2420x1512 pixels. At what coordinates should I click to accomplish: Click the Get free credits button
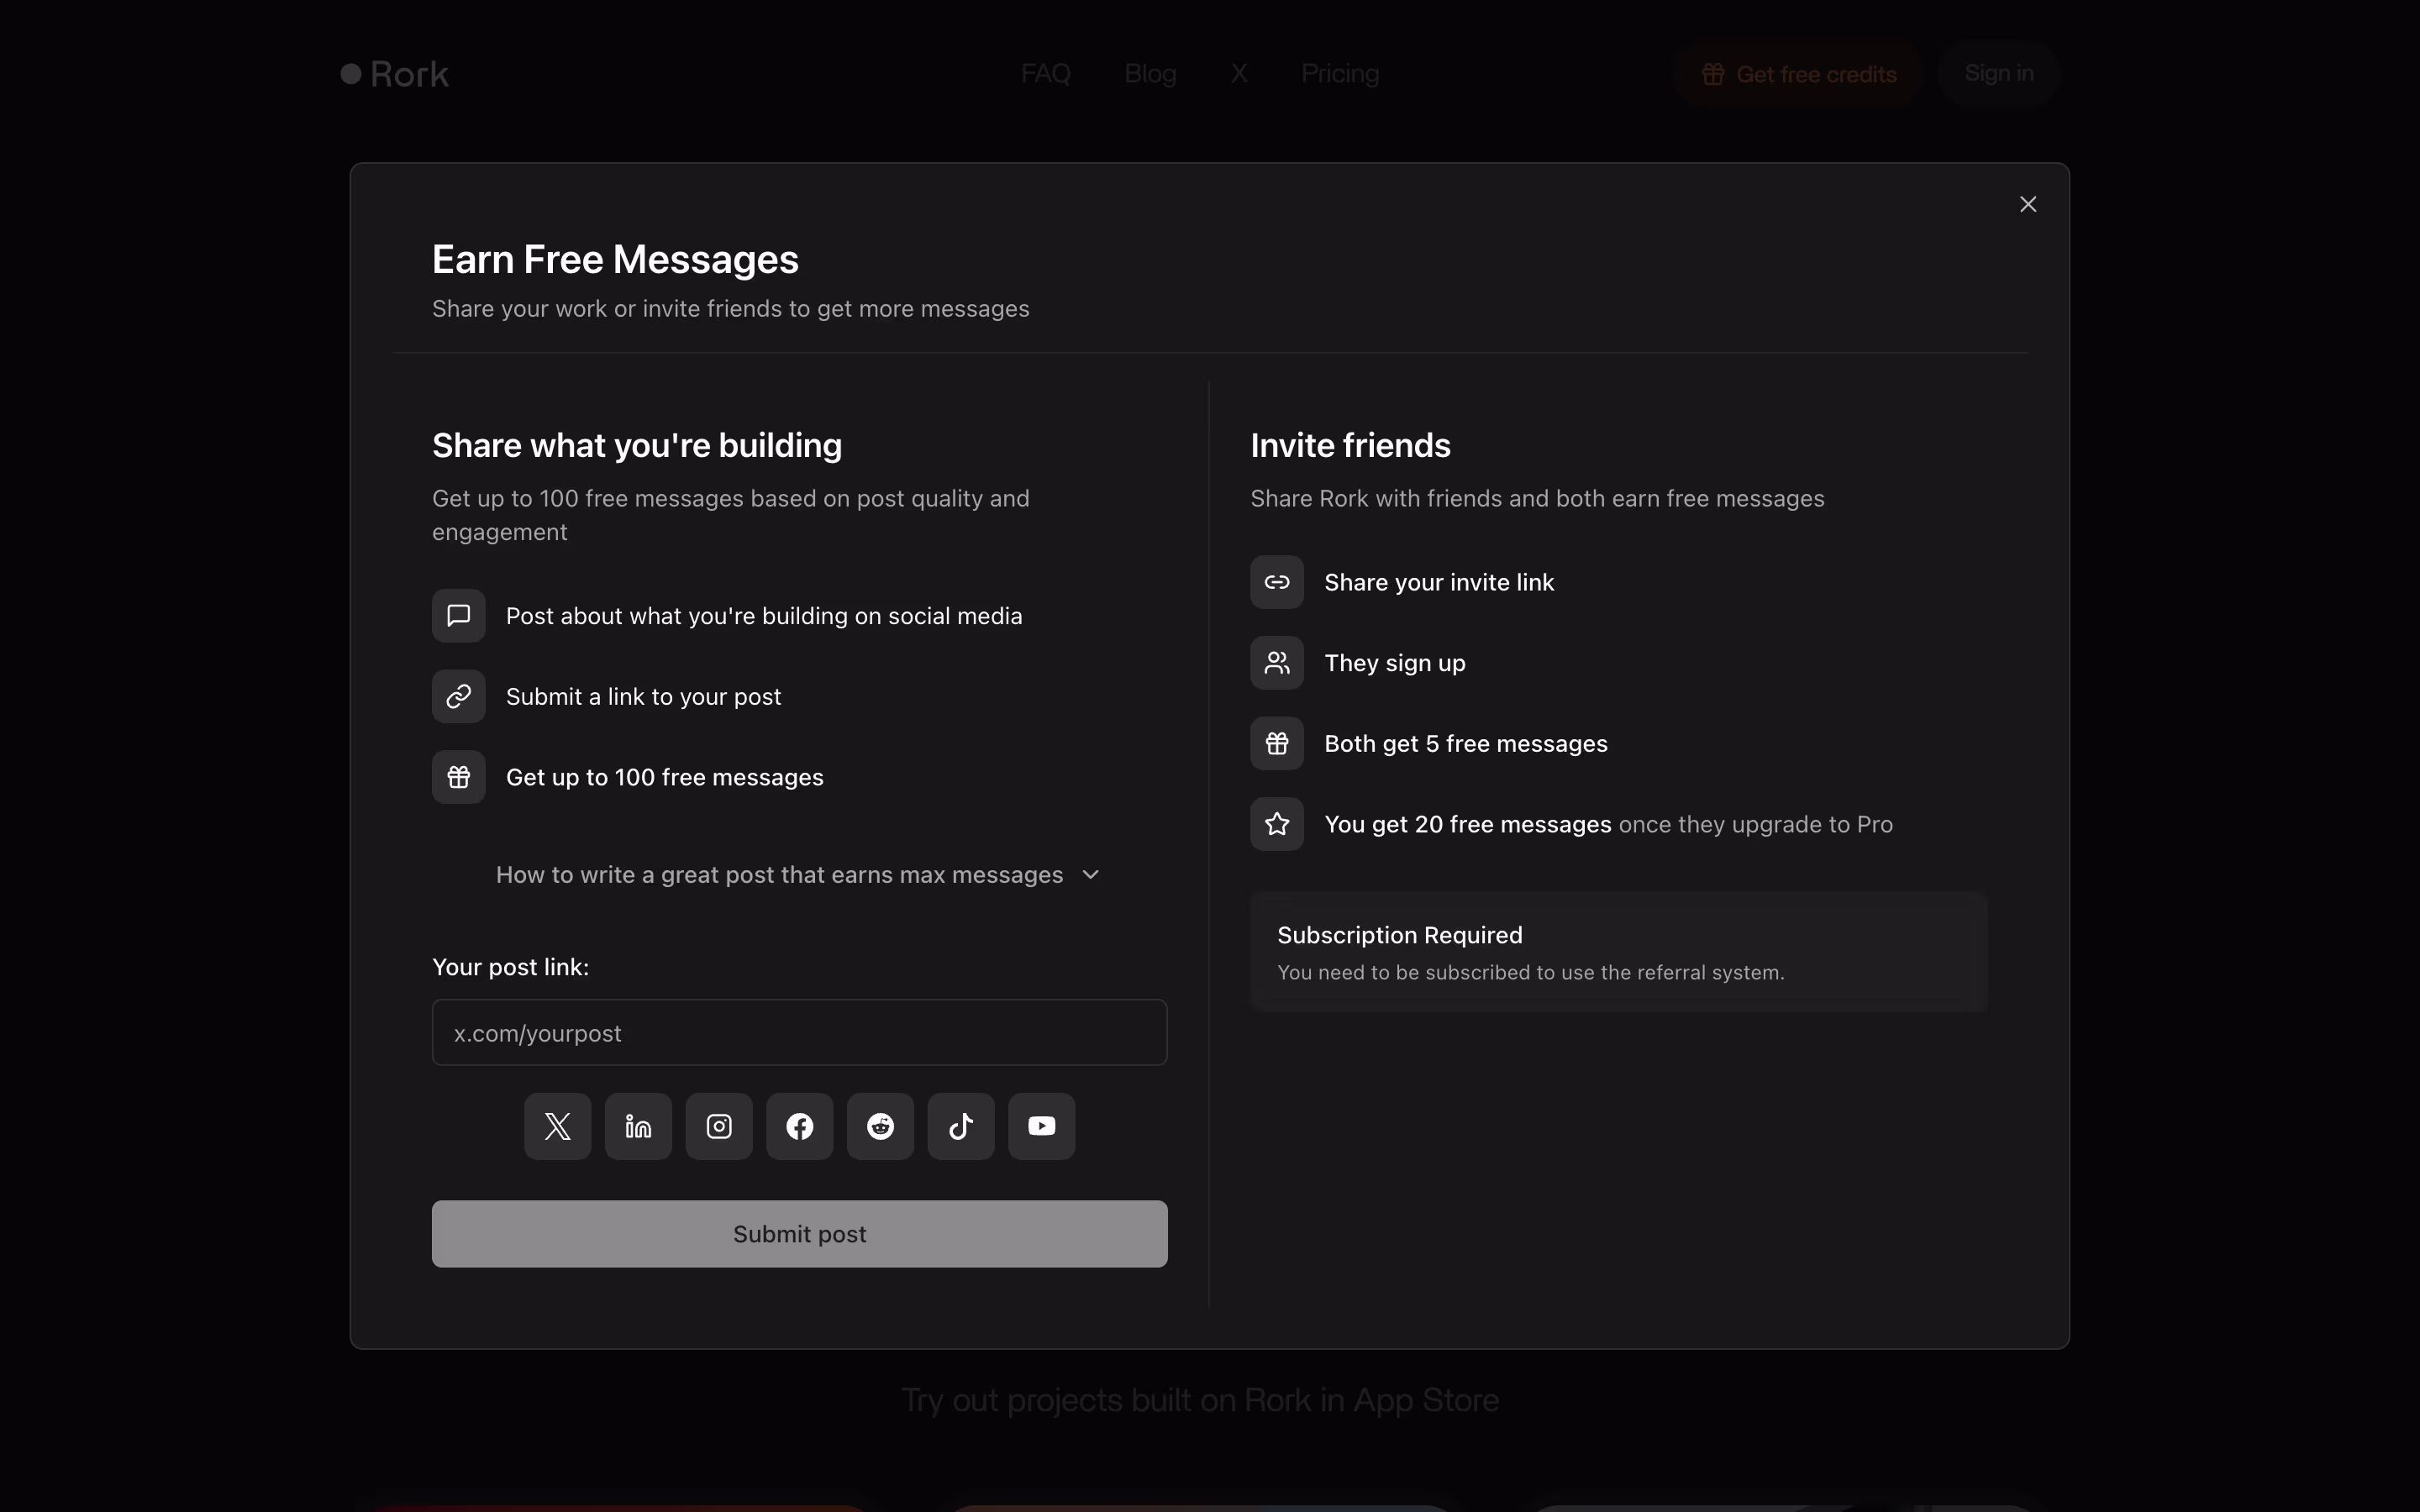click(1798, 74)
